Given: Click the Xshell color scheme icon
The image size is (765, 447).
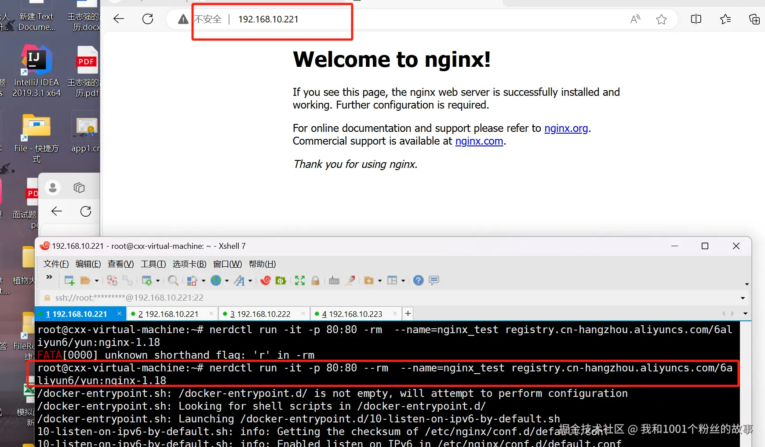Looking at the screenshot, I should 192,280.
